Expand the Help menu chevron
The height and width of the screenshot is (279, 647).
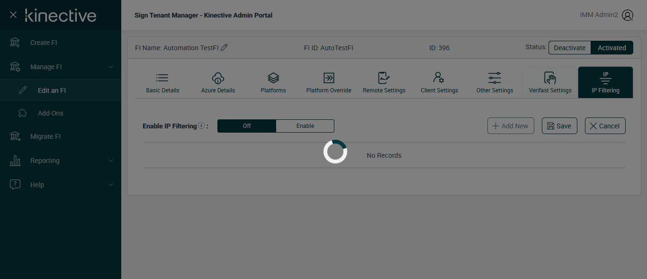click(111, 185)
